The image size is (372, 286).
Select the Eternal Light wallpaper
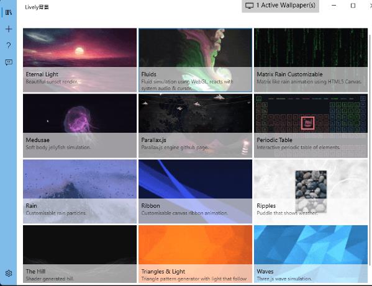pos(79,60)
